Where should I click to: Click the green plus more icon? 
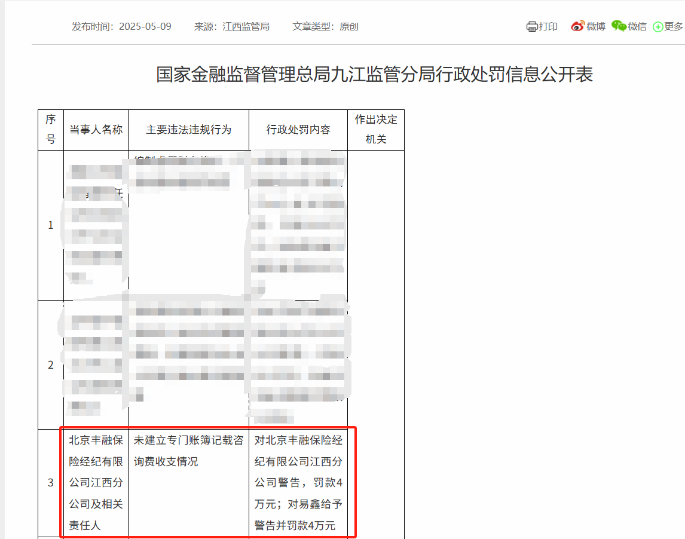(658, 27)
